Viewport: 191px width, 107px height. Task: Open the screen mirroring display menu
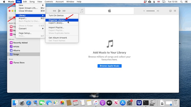164,1
